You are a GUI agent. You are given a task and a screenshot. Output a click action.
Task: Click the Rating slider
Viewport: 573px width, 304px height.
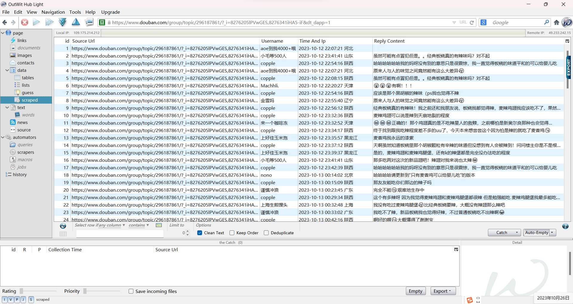pyautogui.click(x=38, y=291)
